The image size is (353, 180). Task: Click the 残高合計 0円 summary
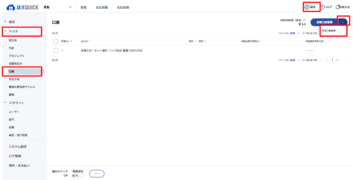coord(78,174)
